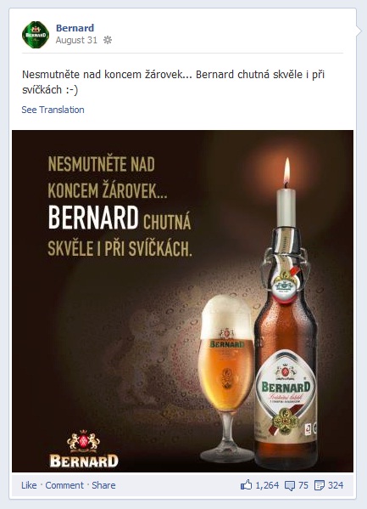Click the comment bubble icon
Image resolution: width=367 pixels, height=509 pixels.
(290, 485)
